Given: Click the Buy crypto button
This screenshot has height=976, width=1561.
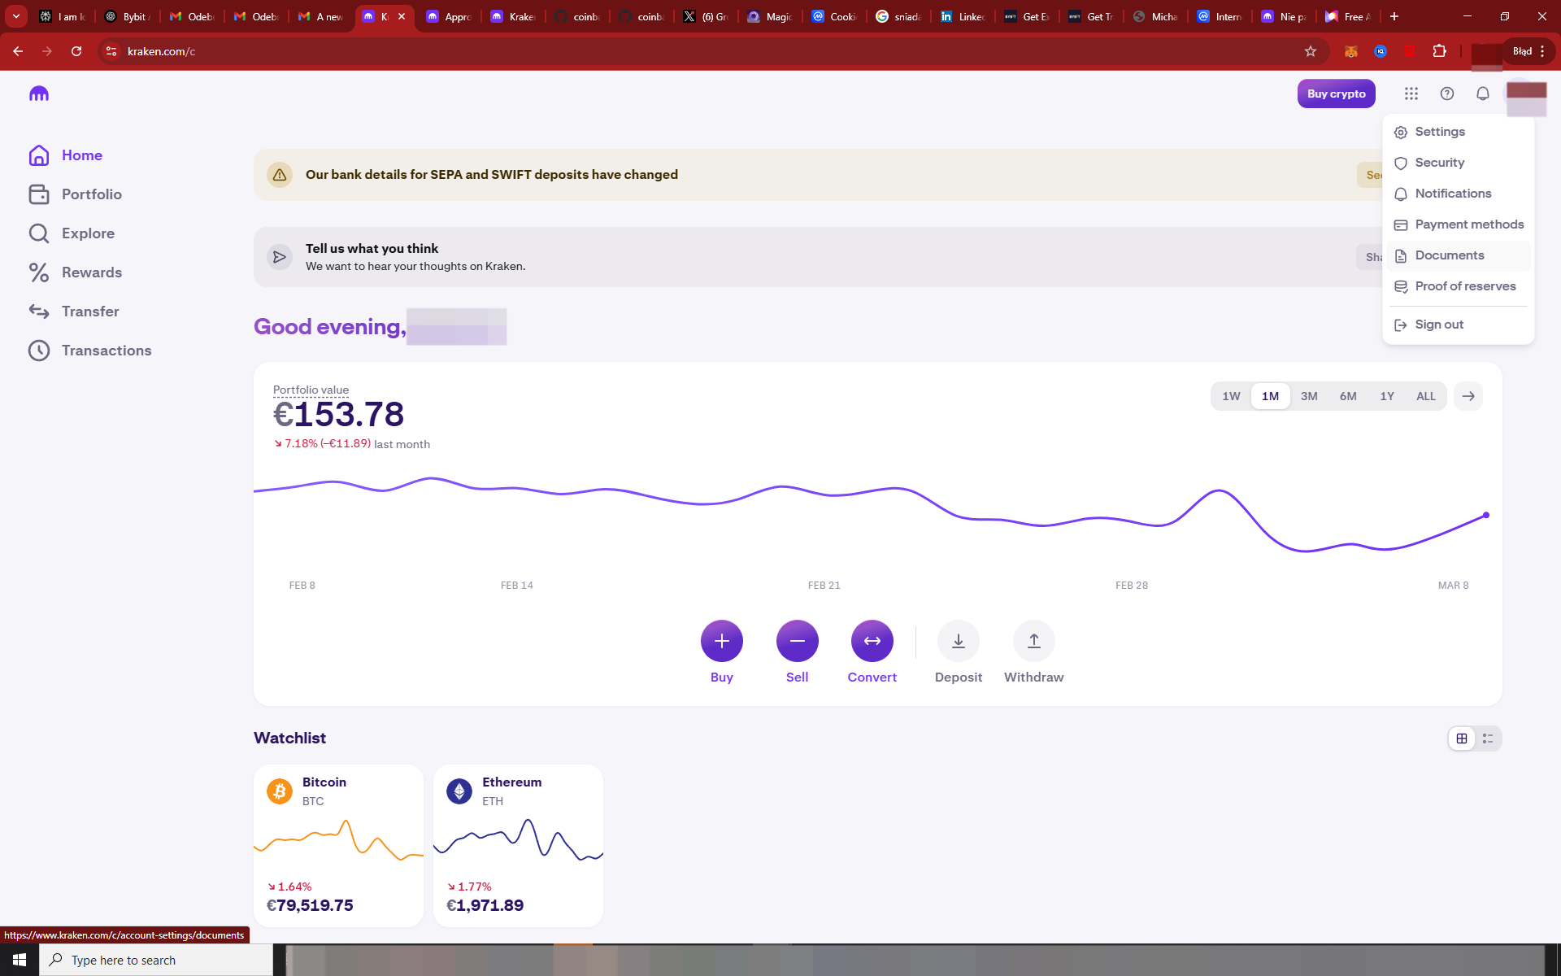Looking at the screenshot, I should 1336,94.
